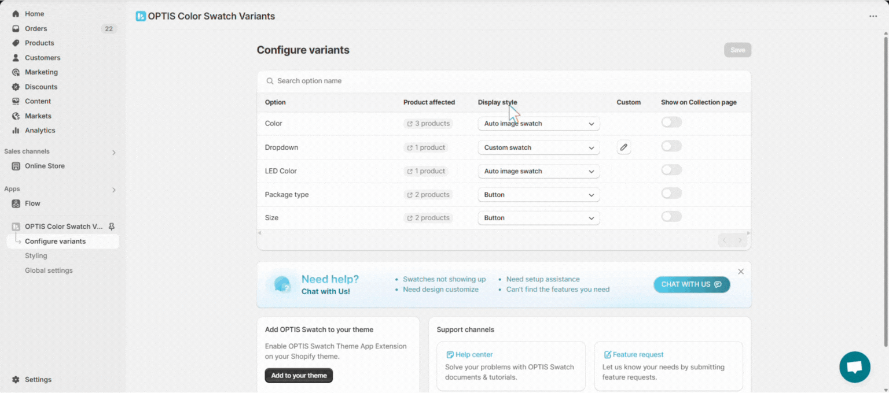The width and height of the screenshot is (889, 393).
Task: Click the Package type option name
Action: click(286, 195)
